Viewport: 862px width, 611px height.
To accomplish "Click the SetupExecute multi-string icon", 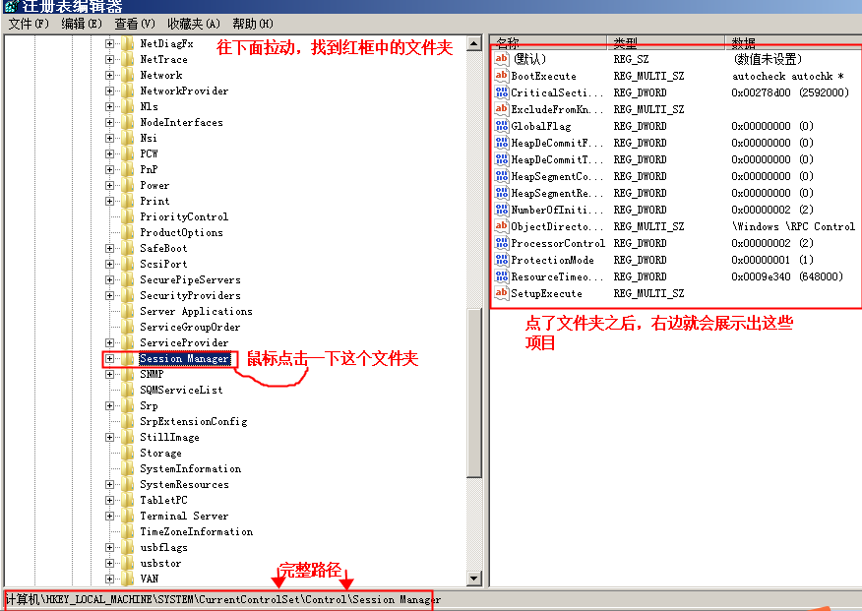I will tap(501, 293).
